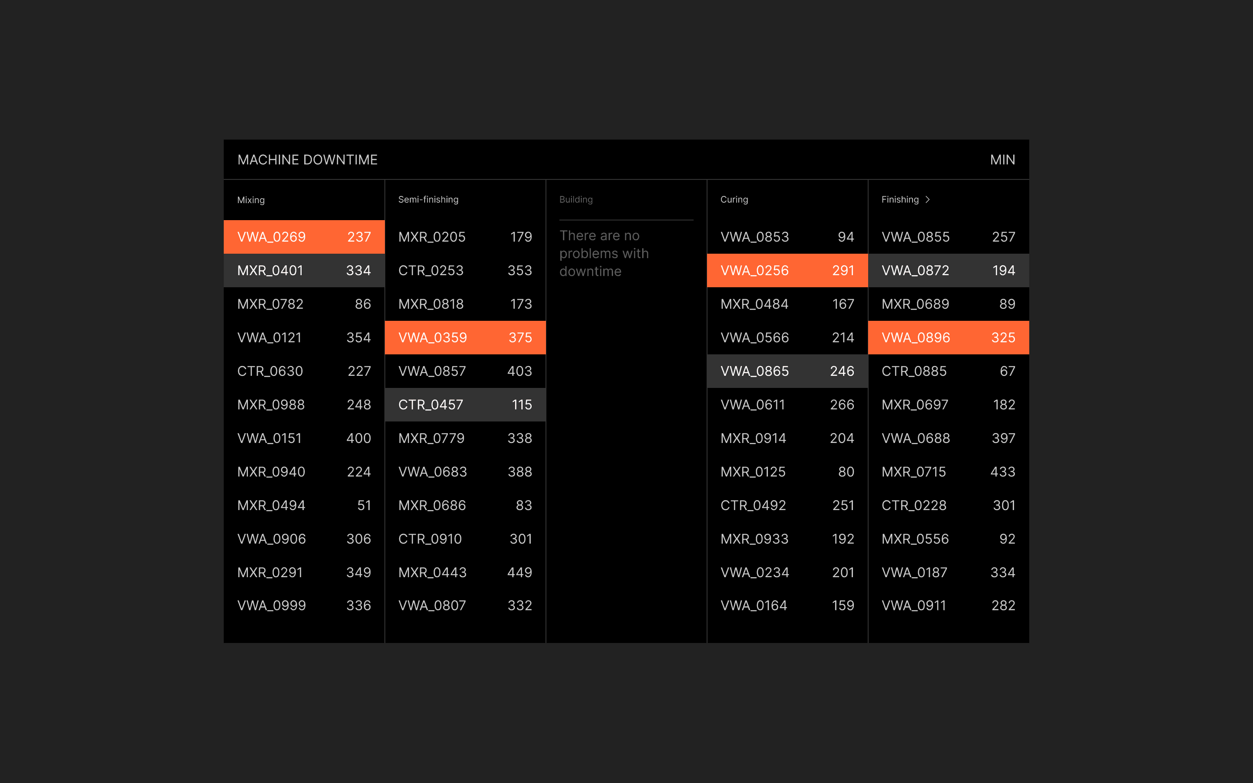Click the MACHINE DOWNTIME title
The image size is (1253, 783).
307,159
